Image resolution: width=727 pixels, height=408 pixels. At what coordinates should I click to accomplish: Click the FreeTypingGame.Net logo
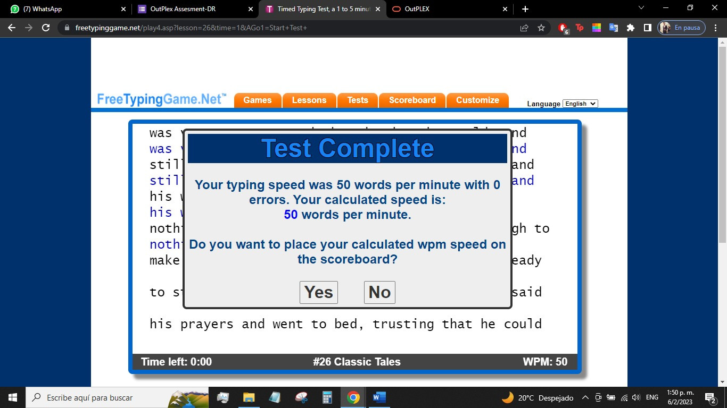point(162,99)
